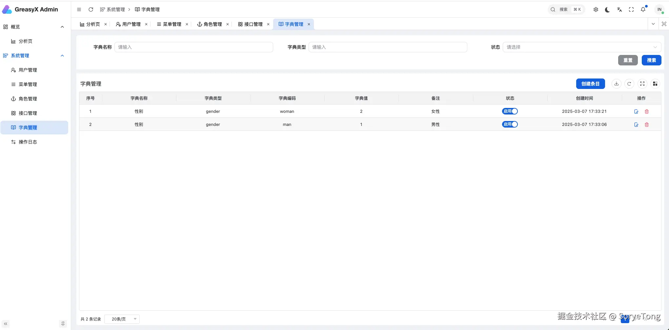Open 用户管理 in sidebar
Screen dimensions: 669x330
click(34, 70)
